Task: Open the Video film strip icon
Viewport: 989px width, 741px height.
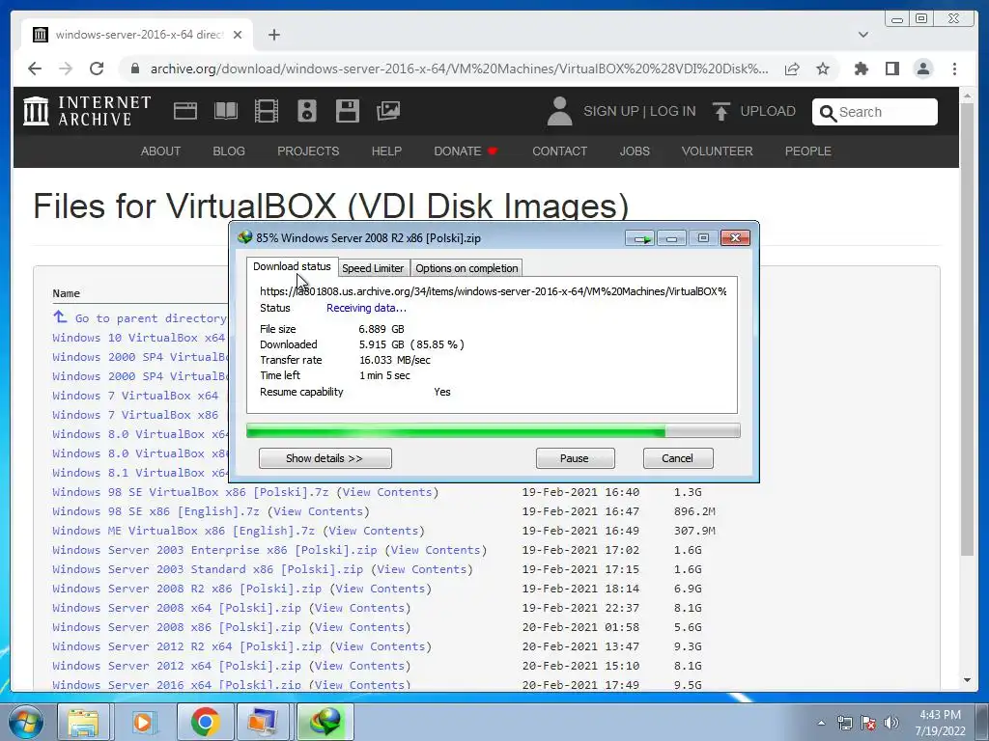Action: coord(267,112)
